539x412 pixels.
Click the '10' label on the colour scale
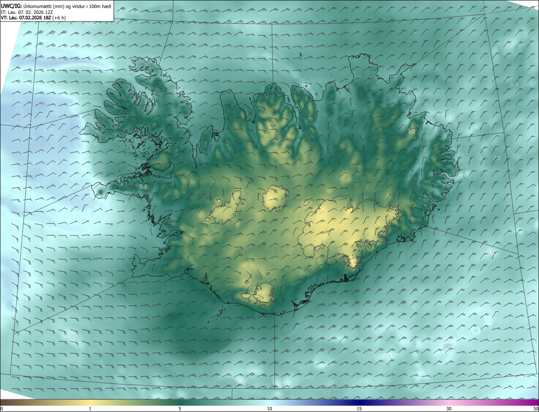269,409
